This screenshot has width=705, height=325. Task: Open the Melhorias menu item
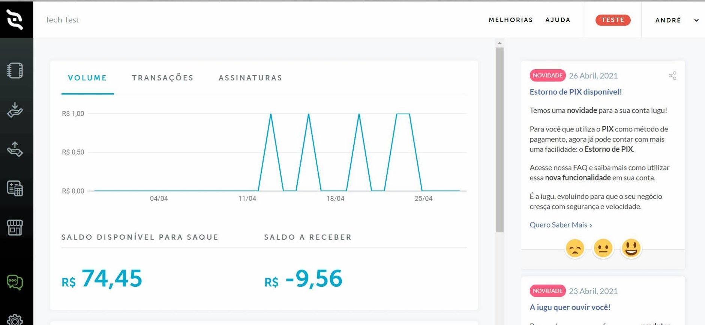(510, 20)
